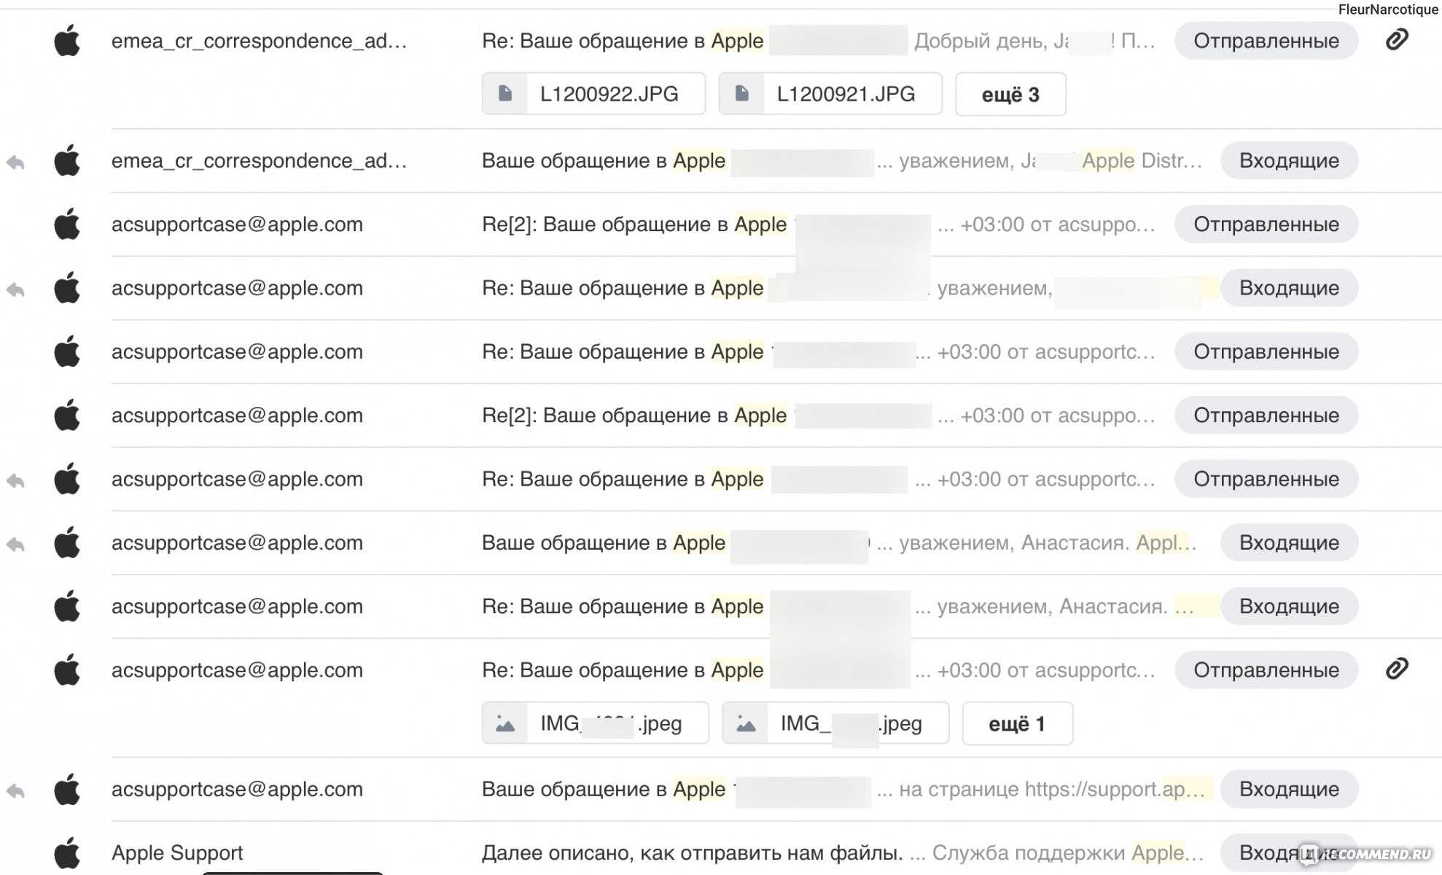The height and width of the screenshot is (875, 1442).
Task: Click Apple avatar of emea 'Добрый день' message
Action: point(67,40)
